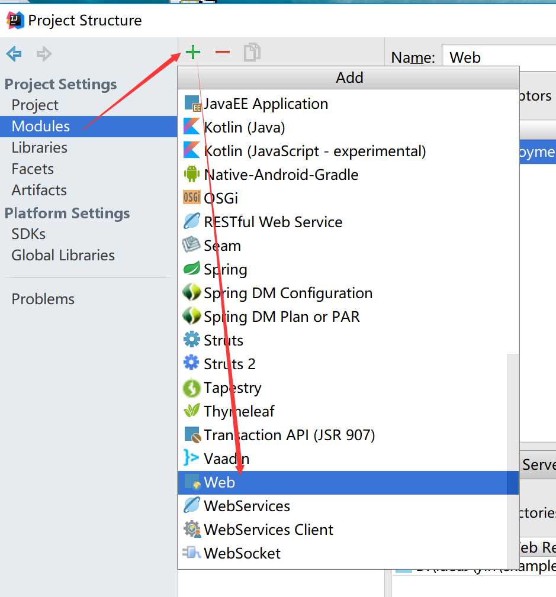Open the Facets settings page
Image resolution: width=556 pixels, height=597 pixels.
[88, 169]
